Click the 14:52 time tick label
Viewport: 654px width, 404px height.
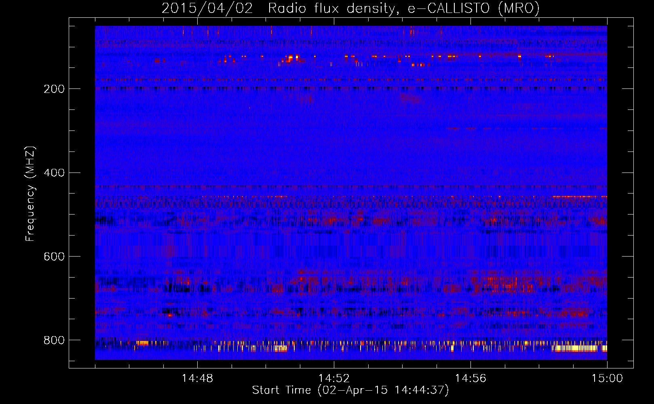point(334,379)
